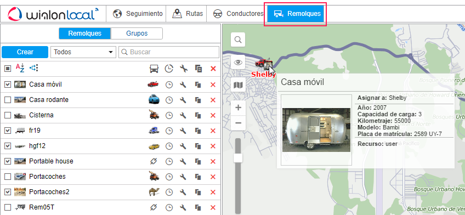The height and width of the screenshot is (215, 465).
Task: Open assignment history clock for hgf12
Action: coord(169,146)
